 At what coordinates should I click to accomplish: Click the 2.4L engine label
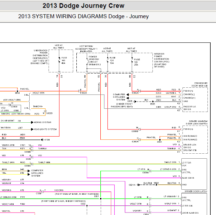click(26, 108)
